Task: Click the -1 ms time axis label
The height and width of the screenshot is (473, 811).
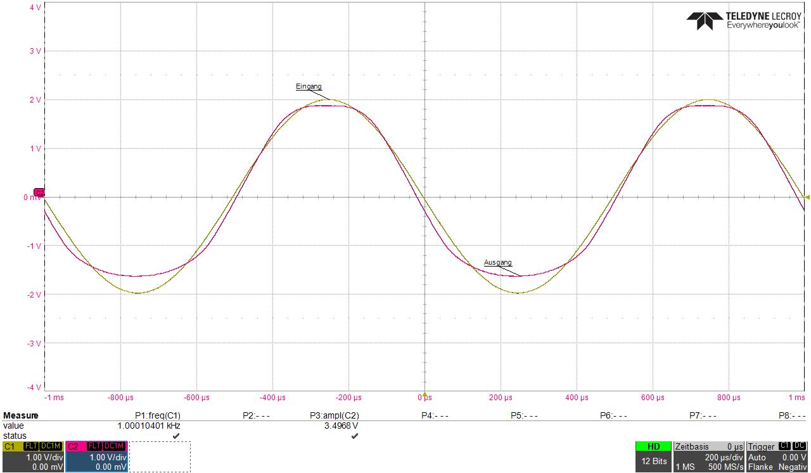Action: [x=54, y=398]
